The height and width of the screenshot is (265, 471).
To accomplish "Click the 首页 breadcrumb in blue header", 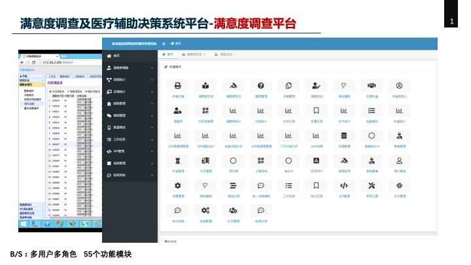I will pyautogui.click(x=176, y=44).
